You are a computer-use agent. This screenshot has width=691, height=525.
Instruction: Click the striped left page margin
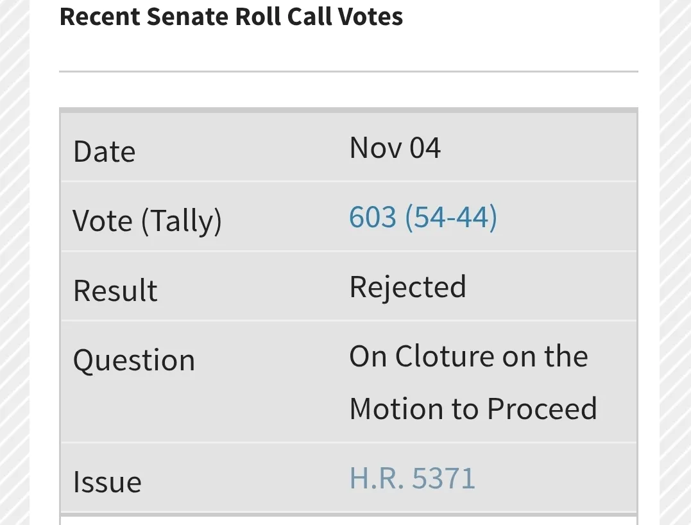coord(14,257)
